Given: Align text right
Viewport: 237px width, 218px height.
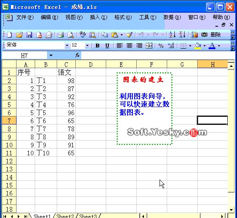Looking at the screenshot, I should coord(139,46).
